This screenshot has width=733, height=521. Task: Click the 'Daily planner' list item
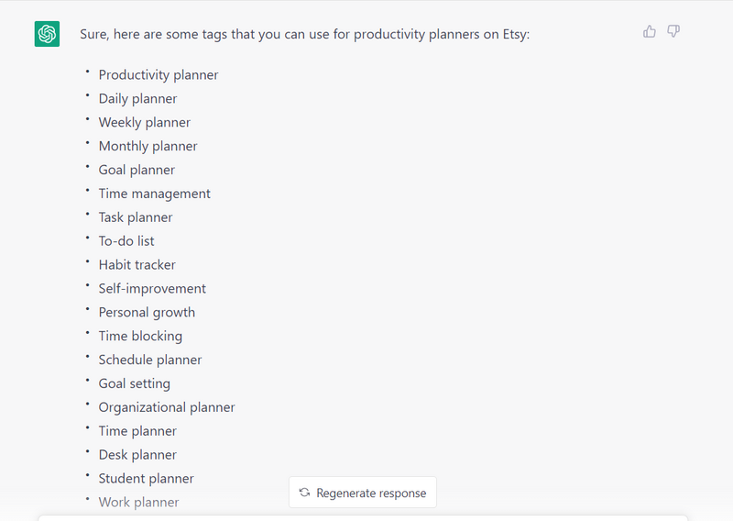[x=138, y=99]
